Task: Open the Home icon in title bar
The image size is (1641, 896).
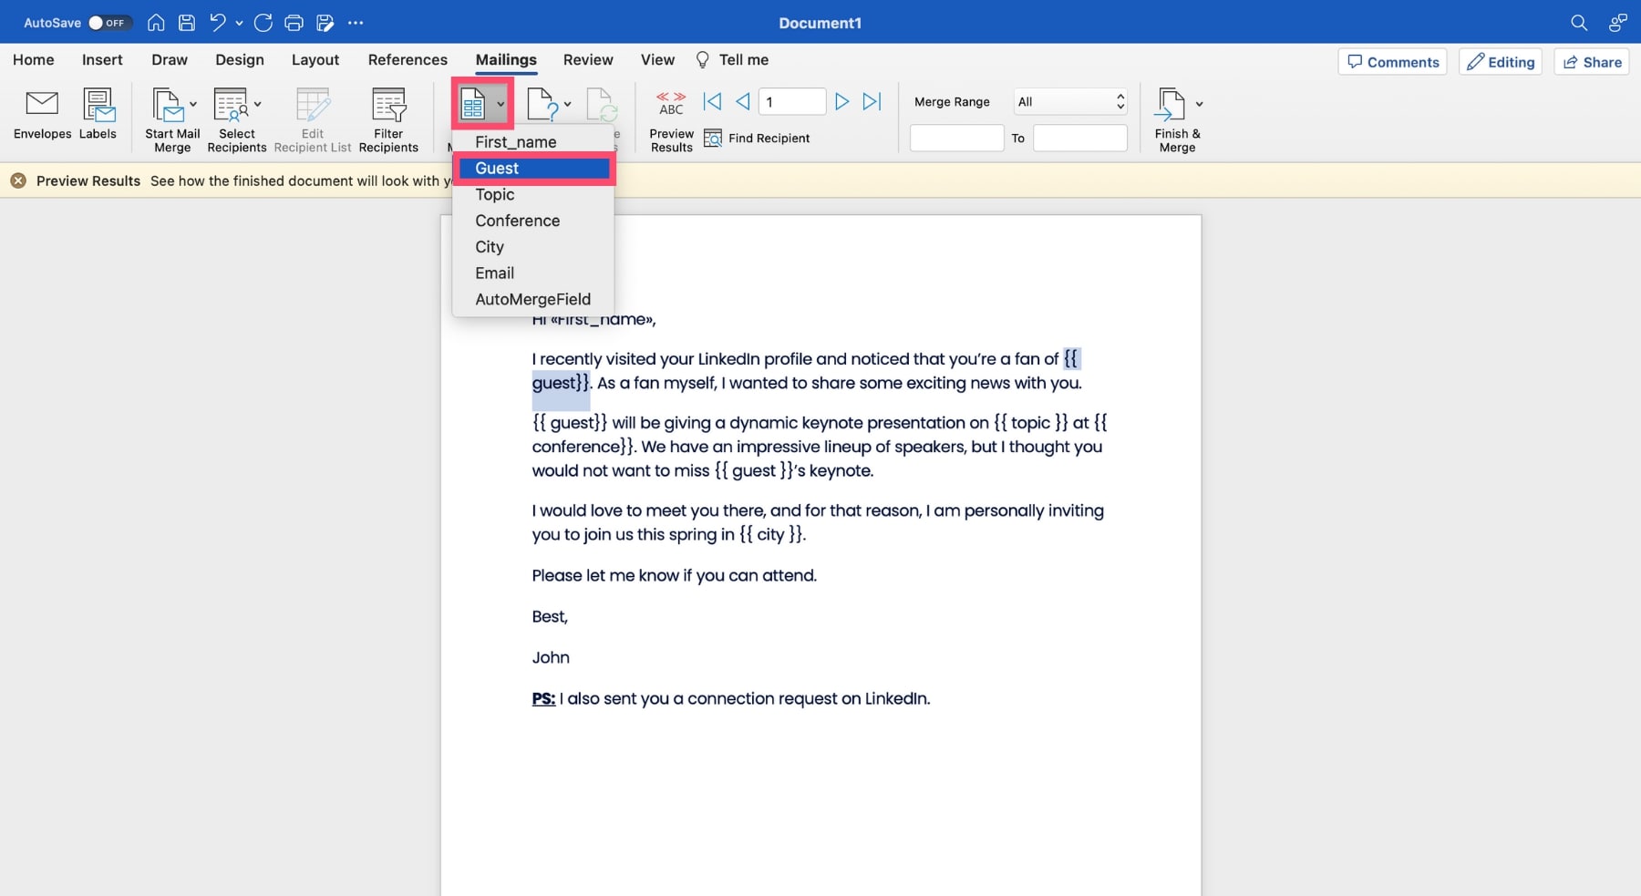Action: pyautogui.click(x=156, y=23)
